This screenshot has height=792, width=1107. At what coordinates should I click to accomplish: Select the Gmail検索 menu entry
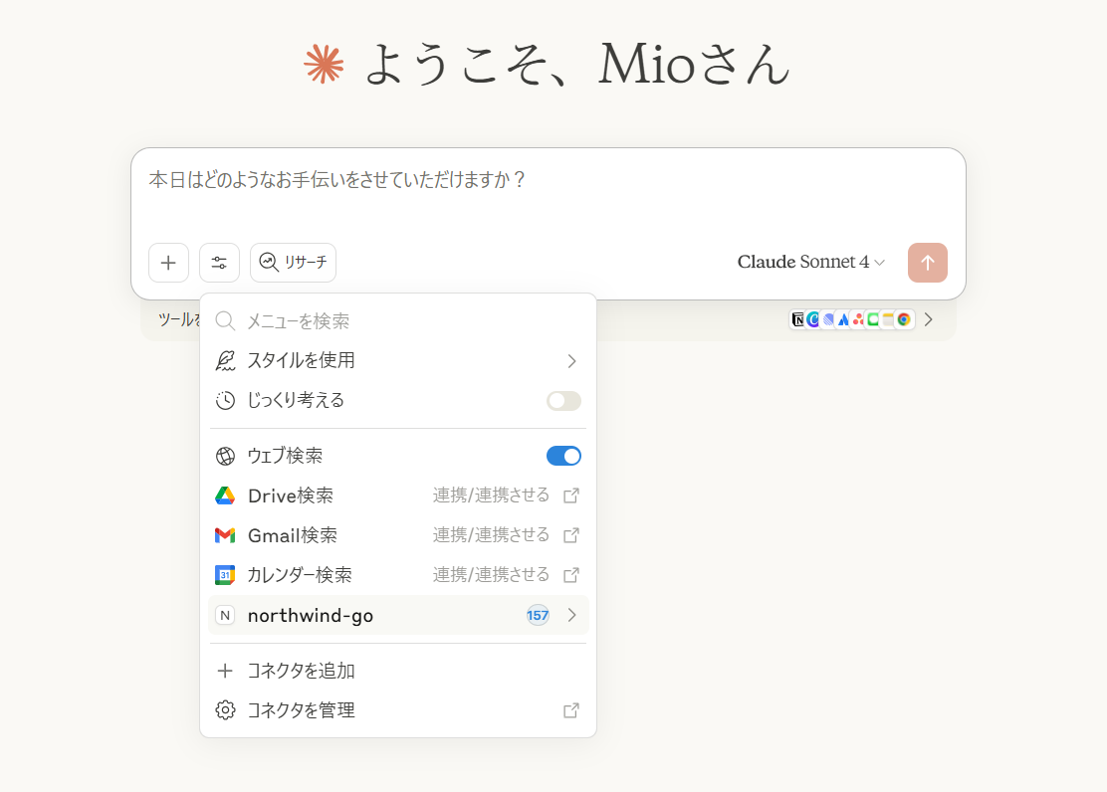pos(398,535)
